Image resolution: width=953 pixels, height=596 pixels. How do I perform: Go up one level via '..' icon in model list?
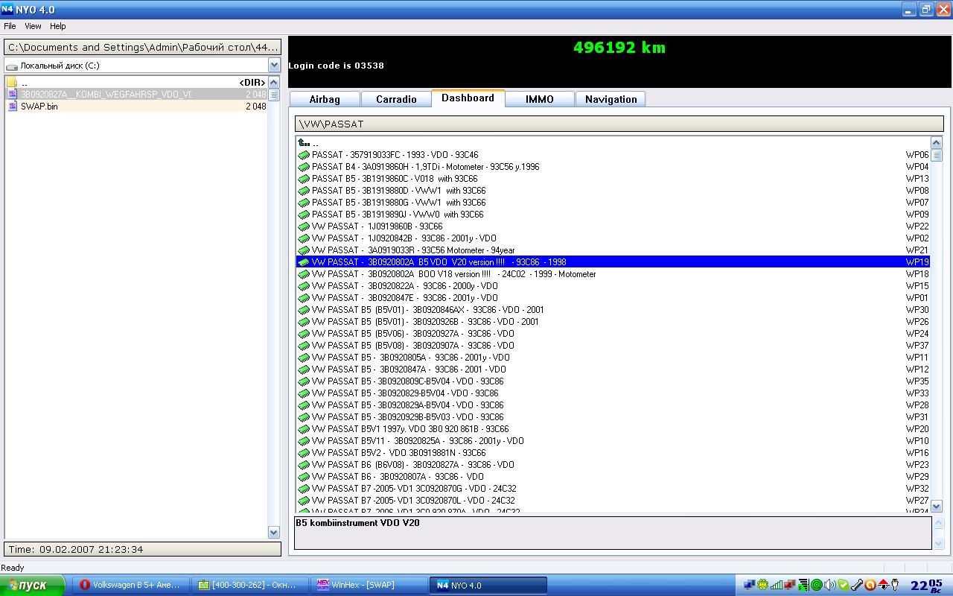coord(304,143)
